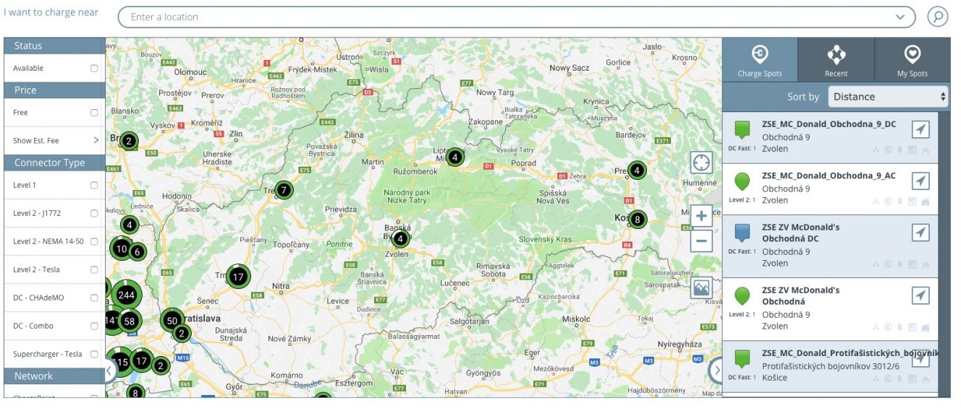Open ZSE_MC_Donald_Obchodna_9_AC station entry
The image size is (961, 416).
(x=830, y=189)
